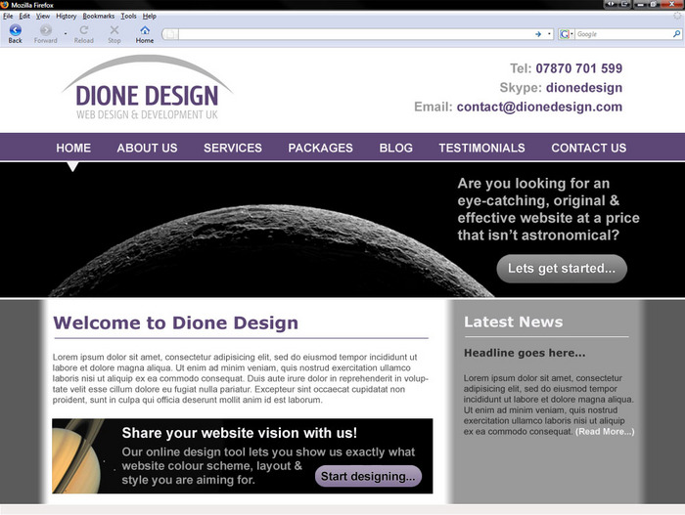Open the back/forward history dropdown arrow
This screenshot has height=515, width=685.
[66, 33]
